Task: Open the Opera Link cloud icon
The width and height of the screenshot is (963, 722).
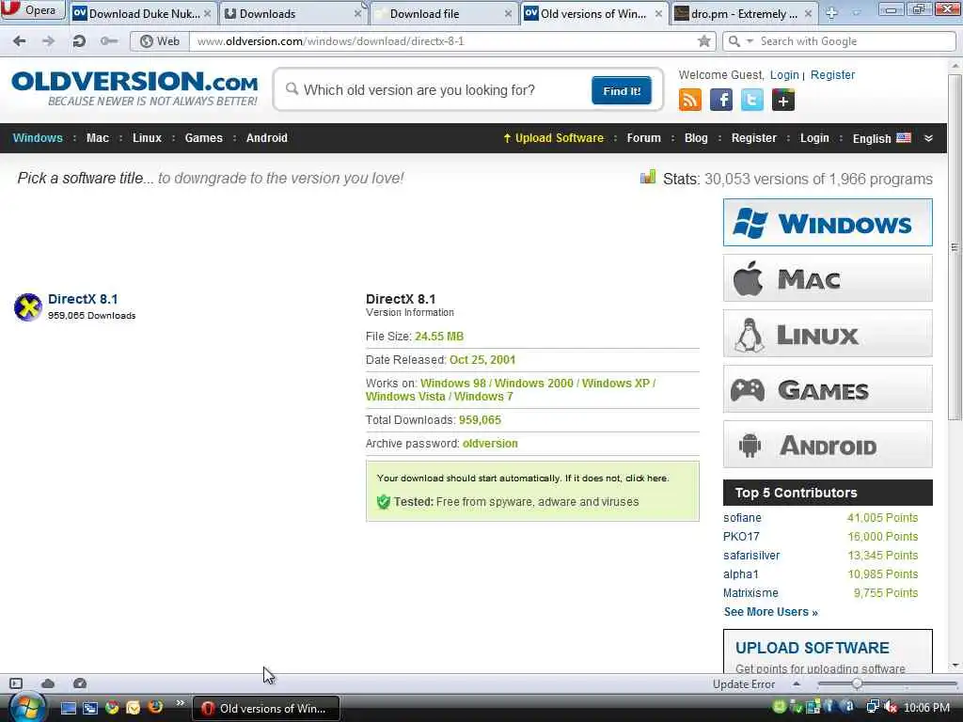Action: click(48, 683)
